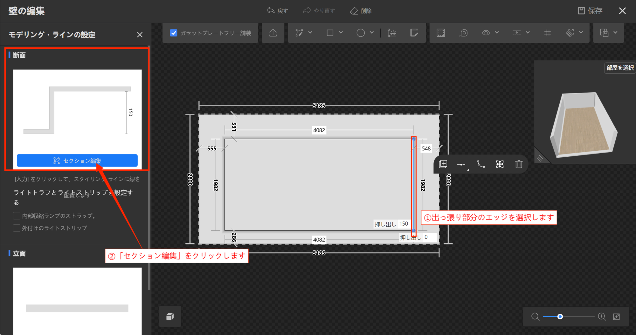Screen dimensions: 636x335
Task: Click the copy layout icon in toolbar
Action: (604, 33)
